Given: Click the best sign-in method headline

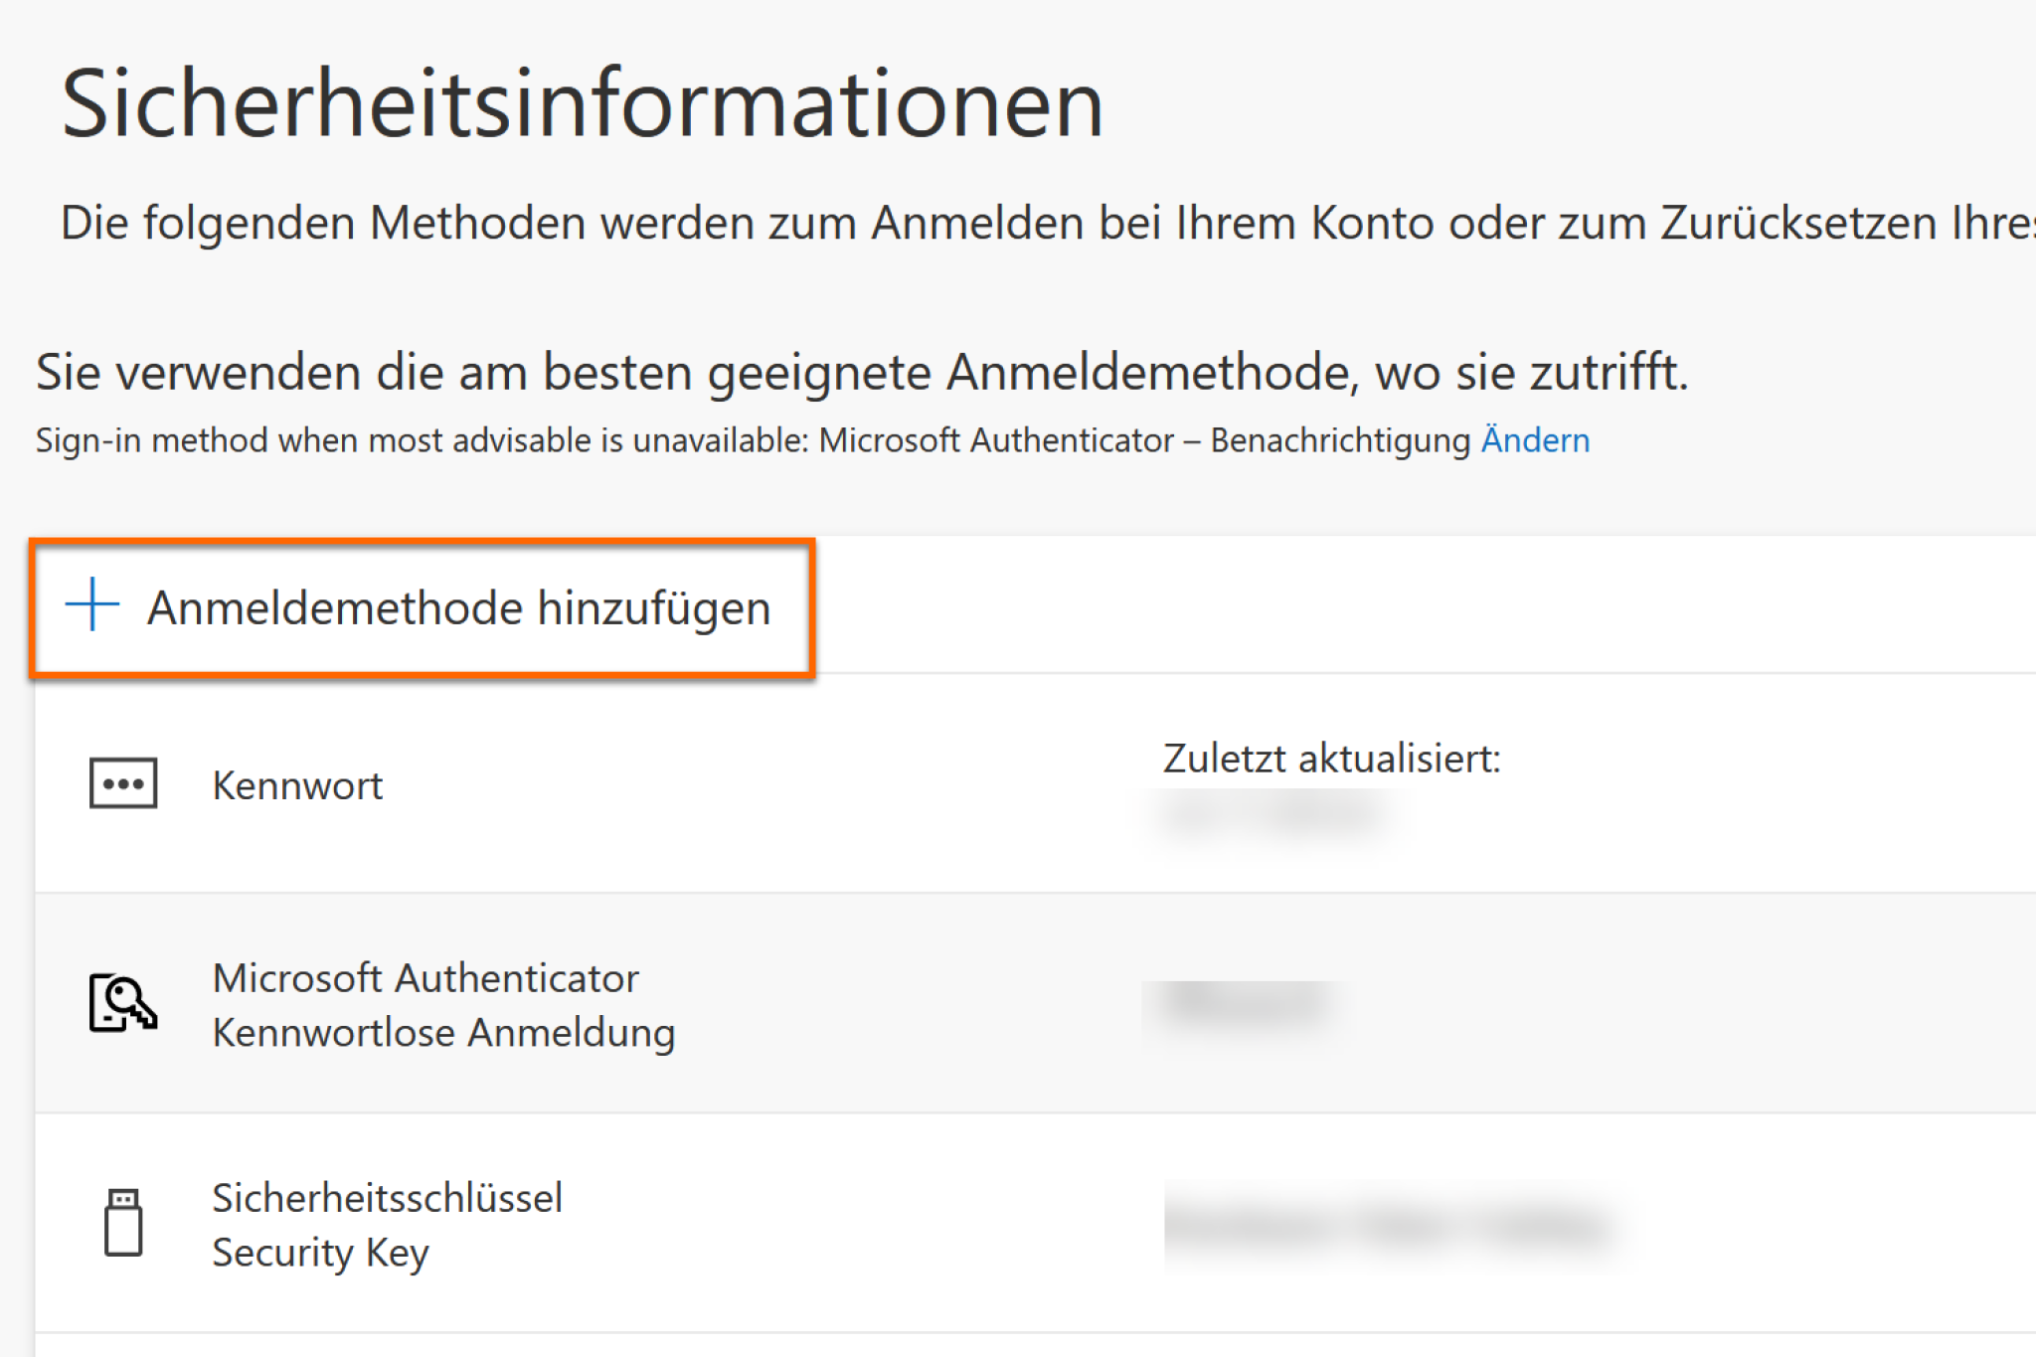Looking at the screenshot, I should [x=862, y=373].
